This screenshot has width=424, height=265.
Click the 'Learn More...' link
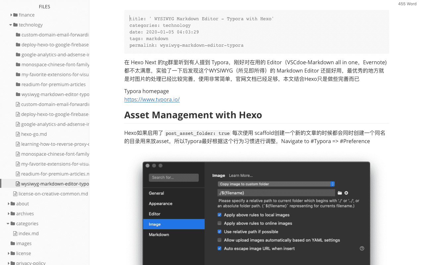click(241, 176)
